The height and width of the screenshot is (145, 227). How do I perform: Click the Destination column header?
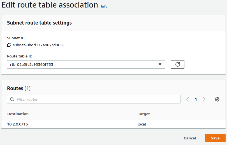pos(18,114)
